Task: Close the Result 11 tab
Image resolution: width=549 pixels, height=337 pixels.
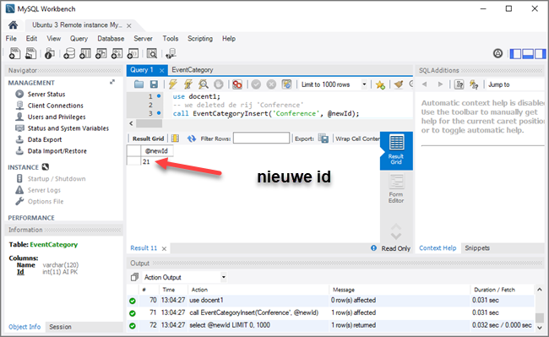Action: tap(164, 249)
